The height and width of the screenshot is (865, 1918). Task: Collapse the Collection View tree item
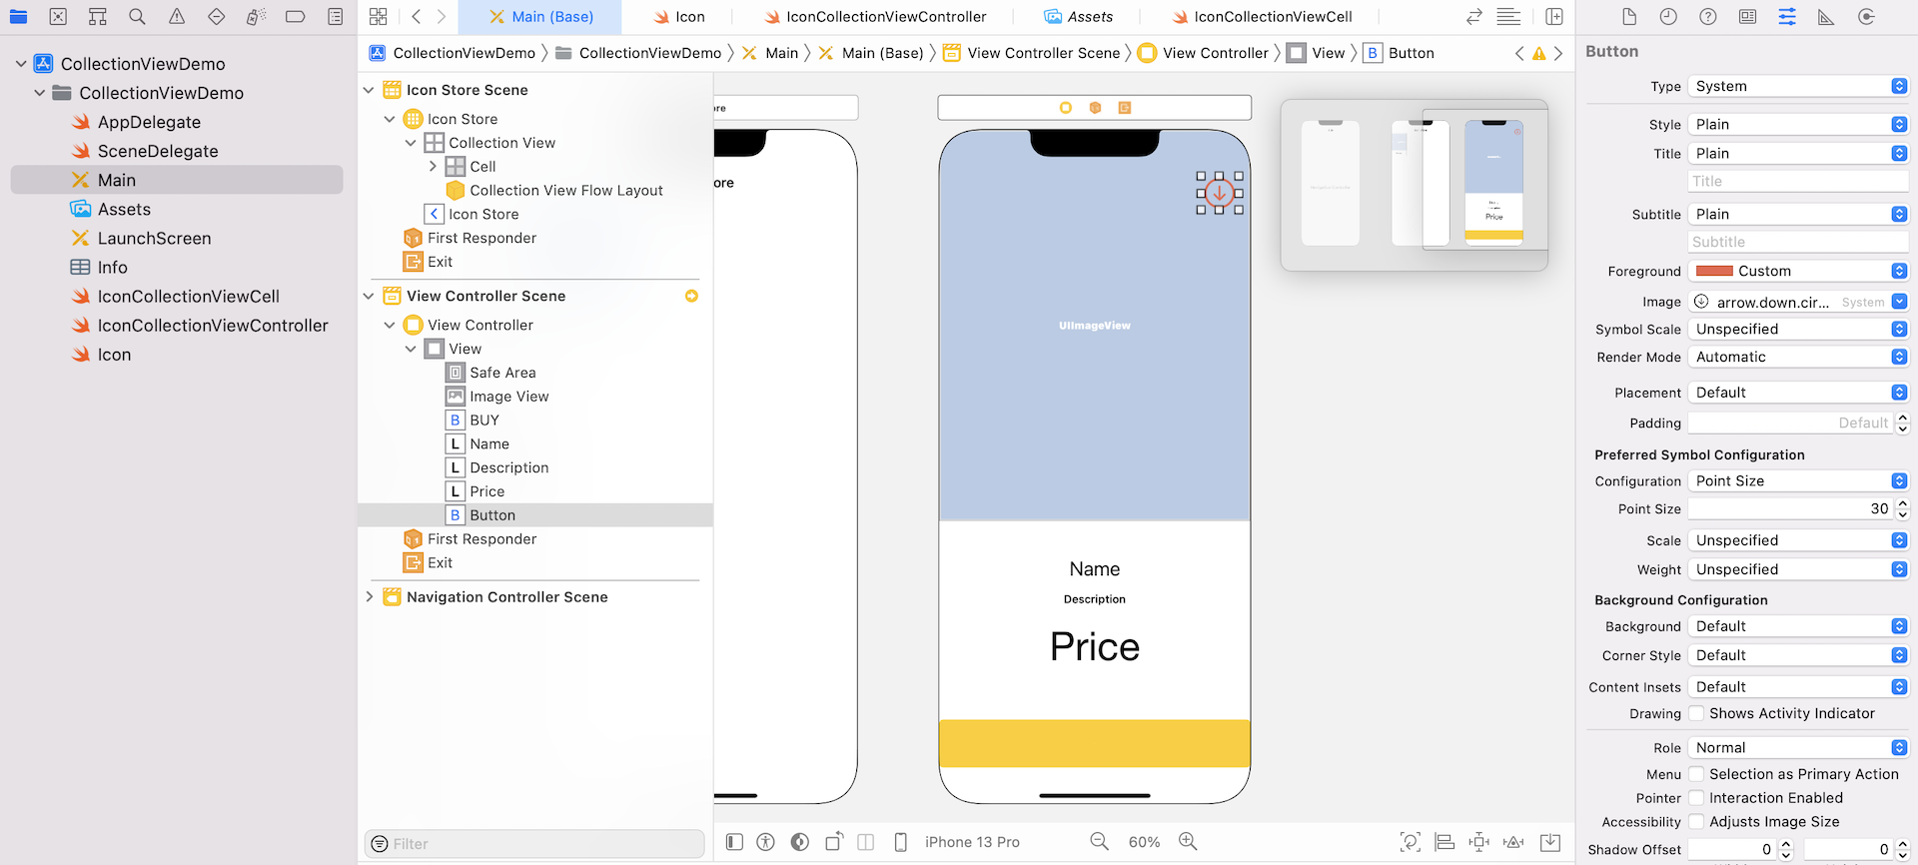click(411, 143)
